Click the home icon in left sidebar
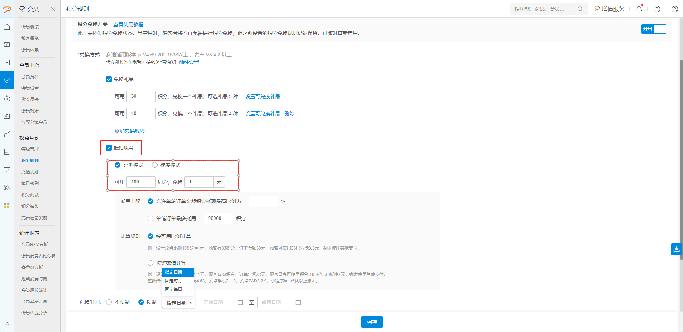Viewport: 683px width, 332px height. point(7,27)
